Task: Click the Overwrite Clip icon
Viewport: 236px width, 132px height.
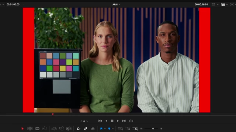Action: tap(62, 128)
